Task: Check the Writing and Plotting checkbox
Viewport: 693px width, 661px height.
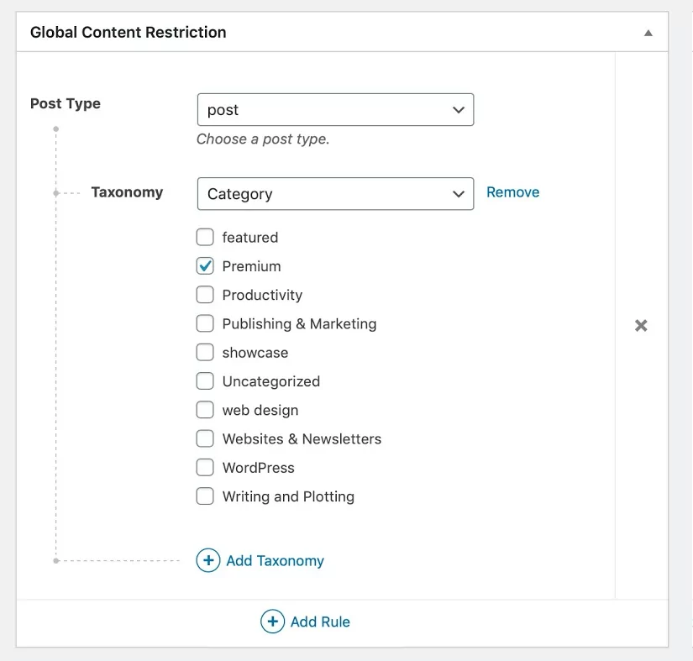Action: pos(205,496)
